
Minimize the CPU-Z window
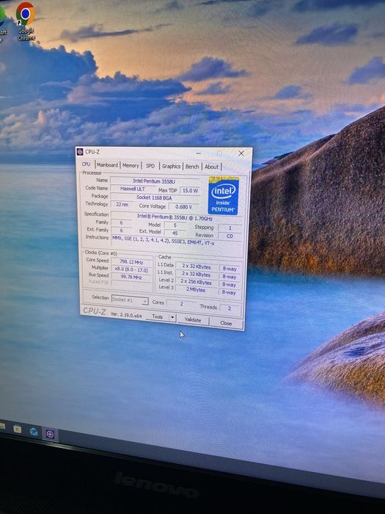tap(199, 153)
